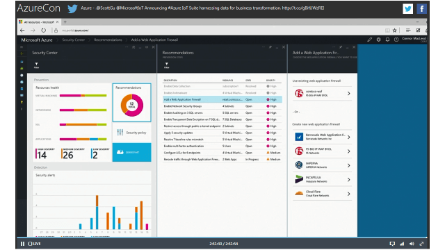Expand the contoso-waf existing firewall entry
The width and height of the screenshot is (445, 250).
[x=322, y=93]
